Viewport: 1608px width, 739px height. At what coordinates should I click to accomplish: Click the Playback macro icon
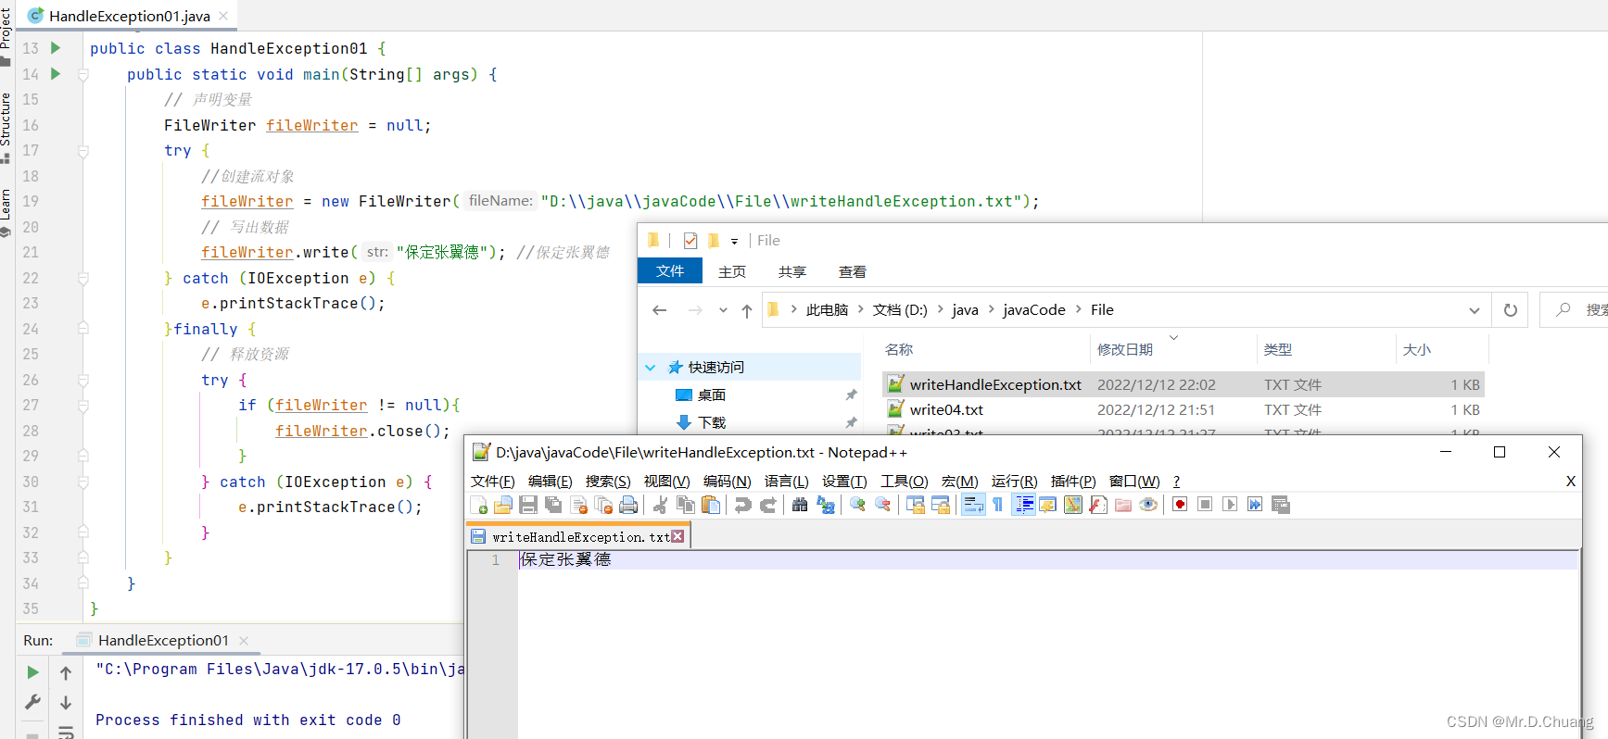1230,505
